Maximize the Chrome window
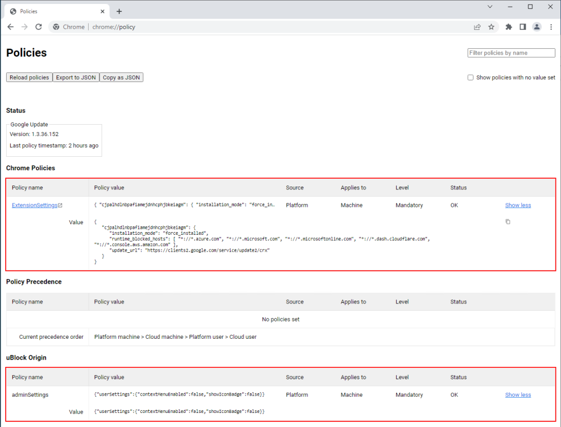 pyautogui.click(x=530, y=6)
